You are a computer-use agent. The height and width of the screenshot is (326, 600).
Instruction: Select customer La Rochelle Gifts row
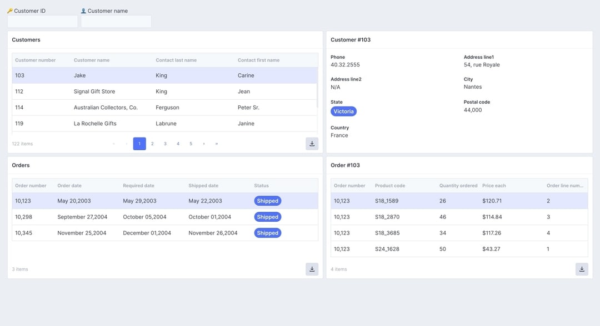[164, 124]
